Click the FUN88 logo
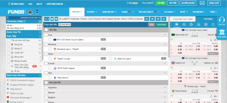 (16, 12)
